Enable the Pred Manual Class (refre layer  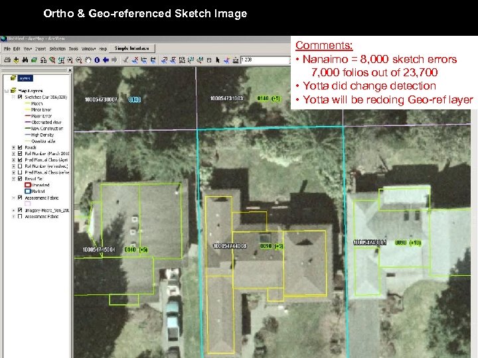[x=20, y=172]
